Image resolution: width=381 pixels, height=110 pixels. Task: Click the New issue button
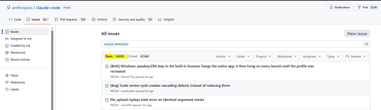[x=357, y=33]
